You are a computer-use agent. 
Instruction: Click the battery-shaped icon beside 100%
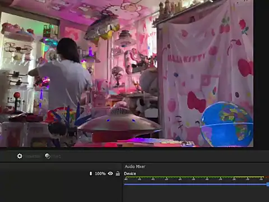coord(91,173)
